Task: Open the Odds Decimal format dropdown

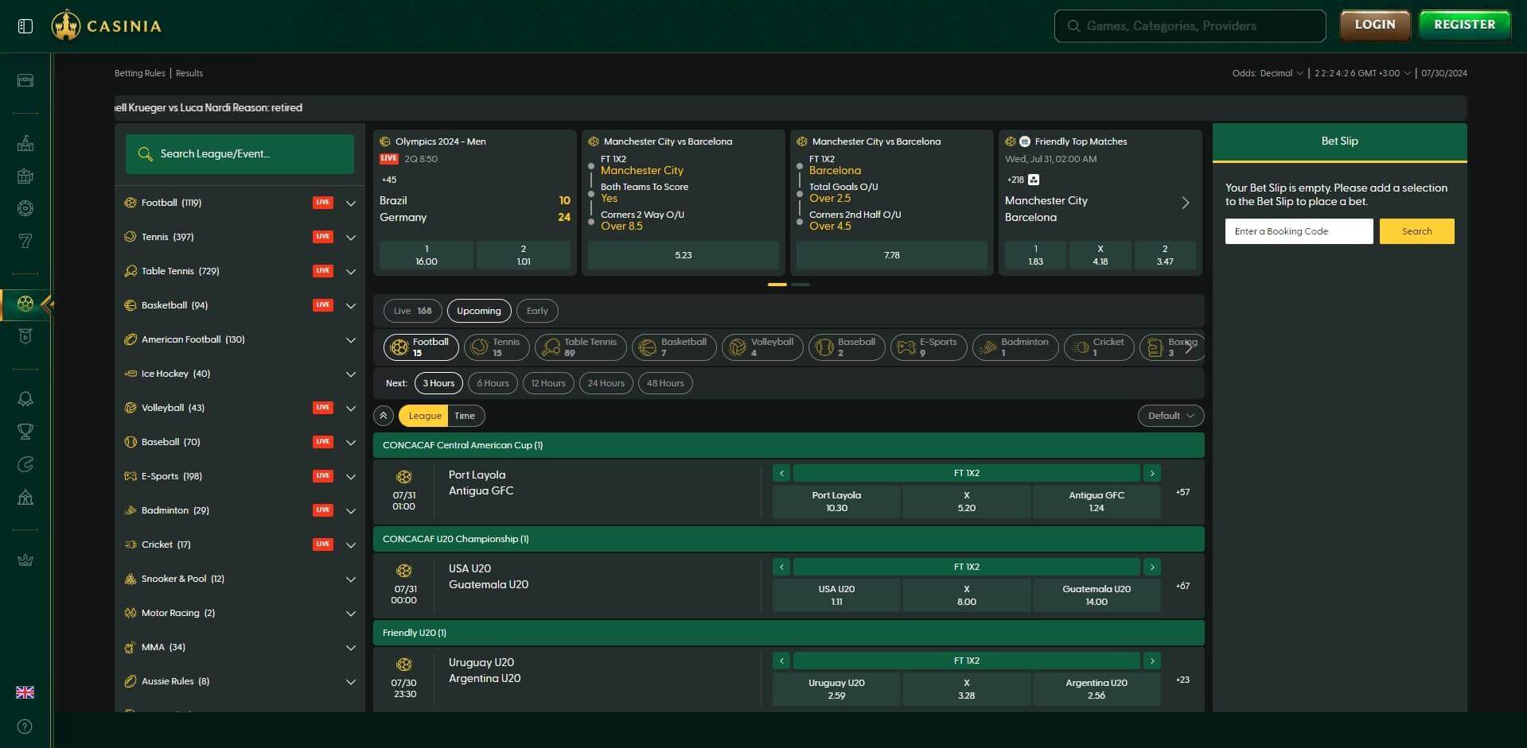Action: [x=1268, y=73]
